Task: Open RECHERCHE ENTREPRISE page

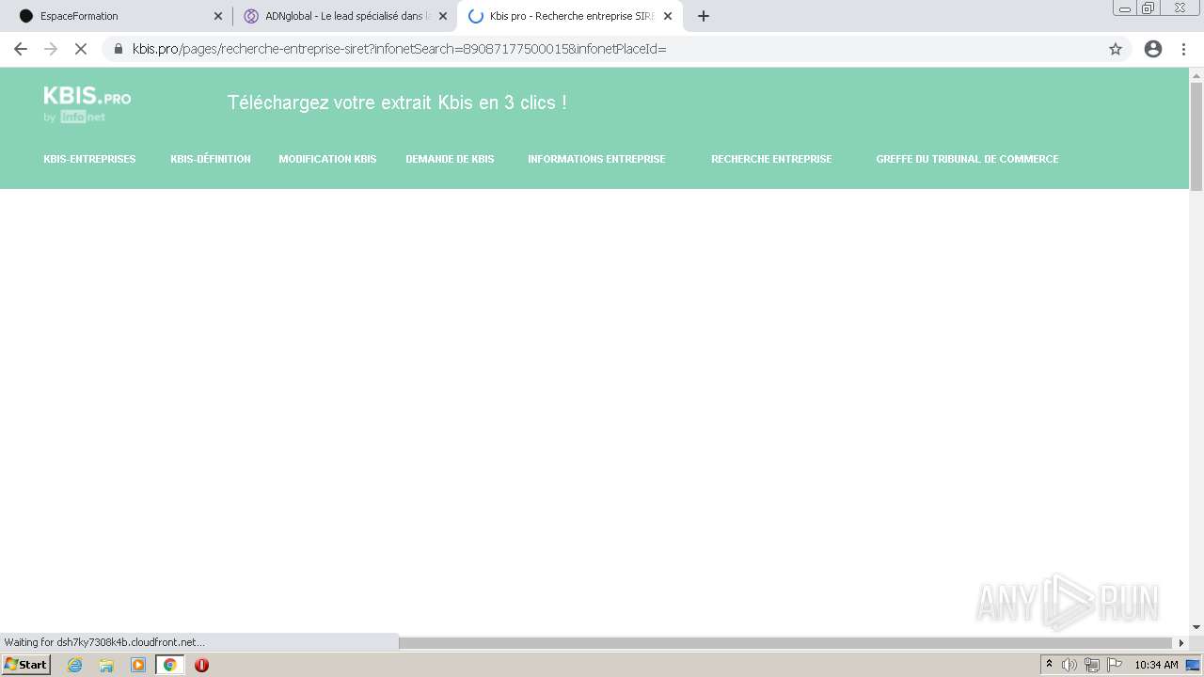Action: click(771, 159)
